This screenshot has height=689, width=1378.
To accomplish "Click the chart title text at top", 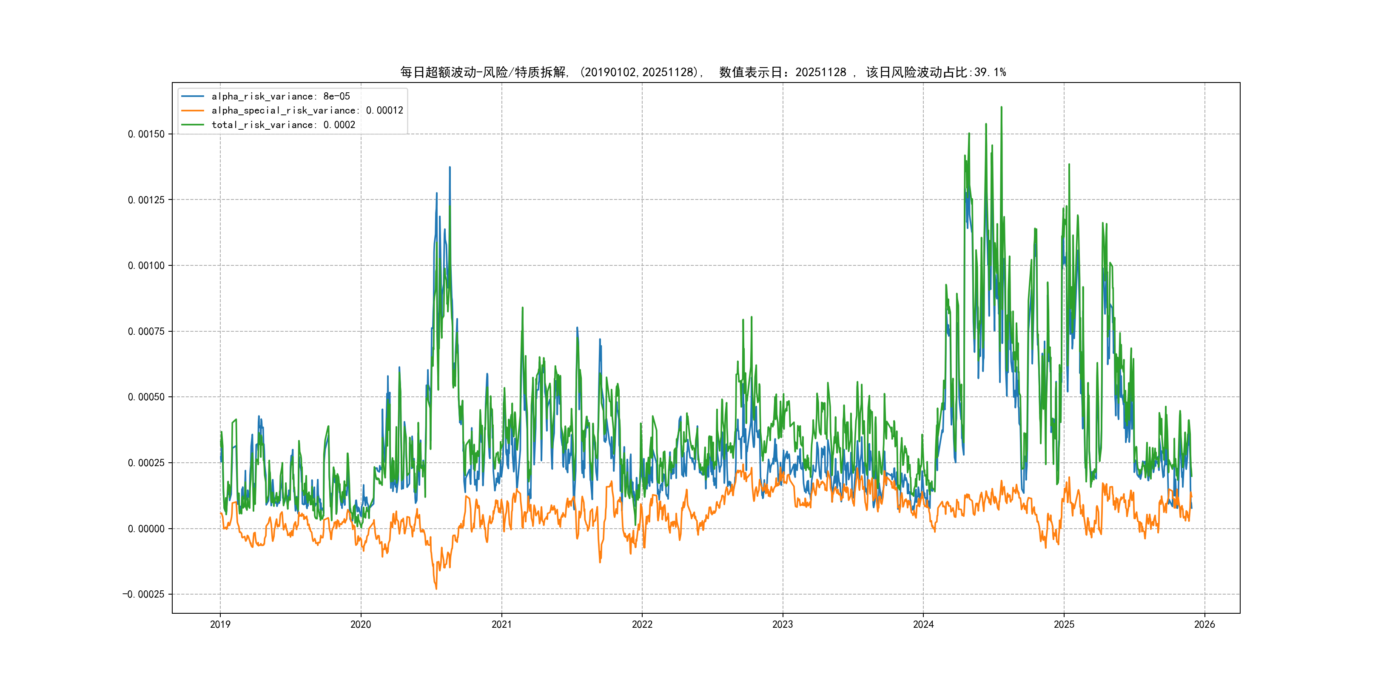I will 703,72.
